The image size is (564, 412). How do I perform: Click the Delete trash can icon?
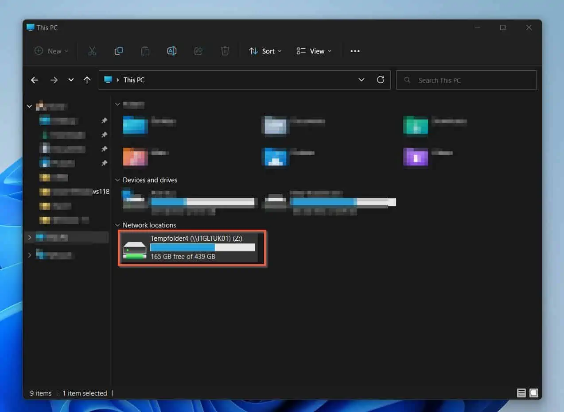pyautogui.click(x=225, y=51)
